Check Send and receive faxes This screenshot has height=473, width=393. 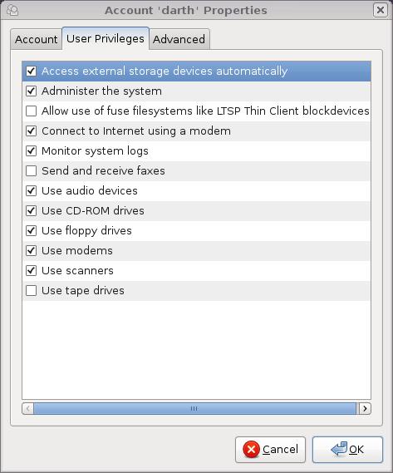tap(31, 170)
